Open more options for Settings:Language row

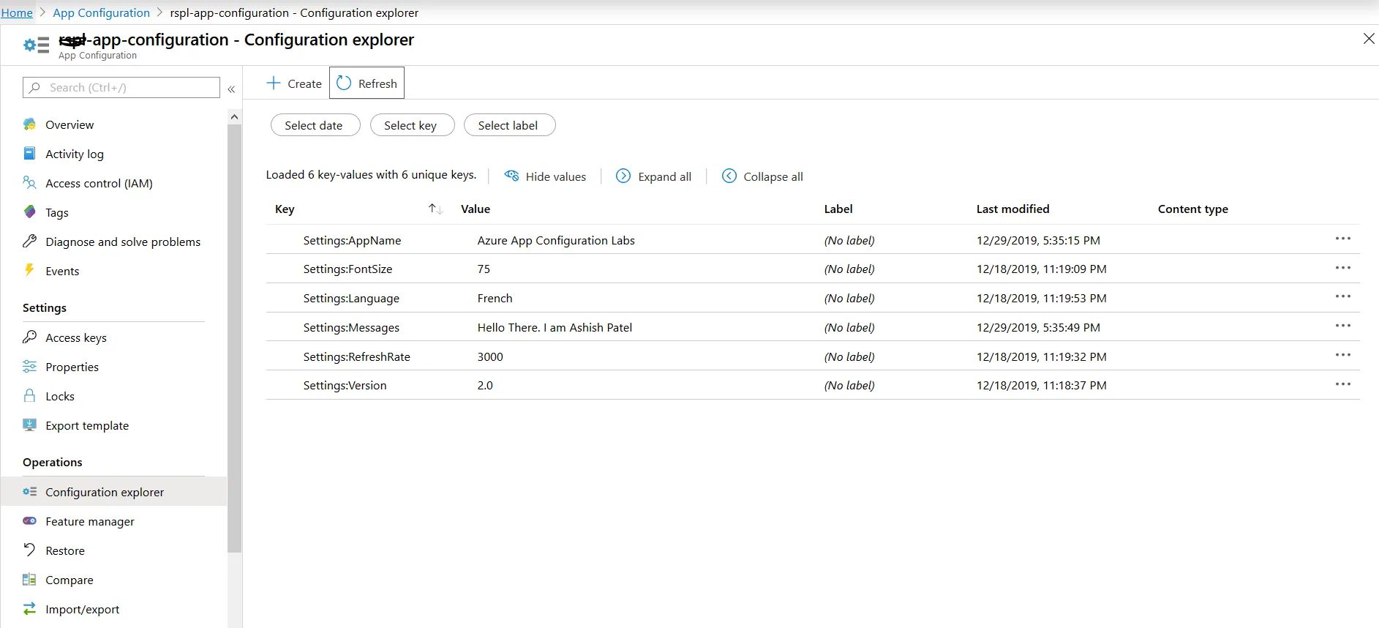[x=1343, y=297]
